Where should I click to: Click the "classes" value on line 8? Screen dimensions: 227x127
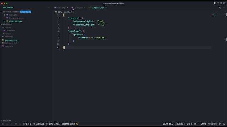pyautogui.click(x=100, y=38)
